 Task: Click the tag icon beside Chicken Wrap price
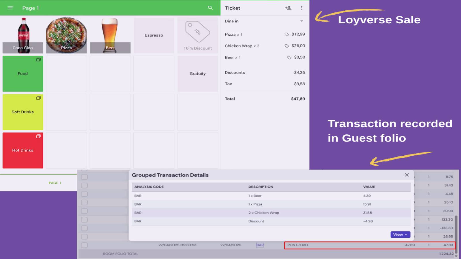(286, 45)
